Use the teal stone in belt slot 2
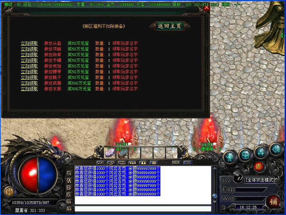The height and width of the screenshot is (215, 286). coord(122,153)
